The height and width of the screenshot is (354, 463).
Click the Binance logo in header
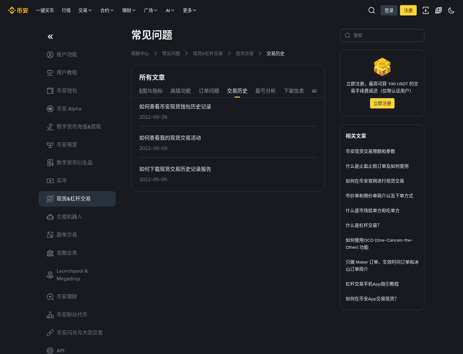(18, 10)
